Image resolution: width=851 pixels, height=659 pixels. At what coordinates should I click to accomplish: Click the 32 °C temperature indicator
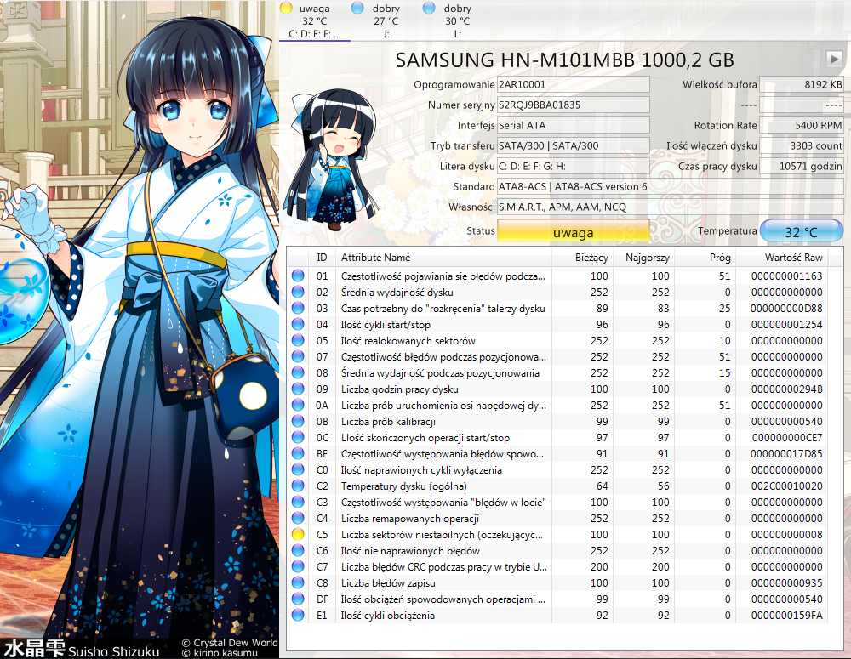pos(801,232)
